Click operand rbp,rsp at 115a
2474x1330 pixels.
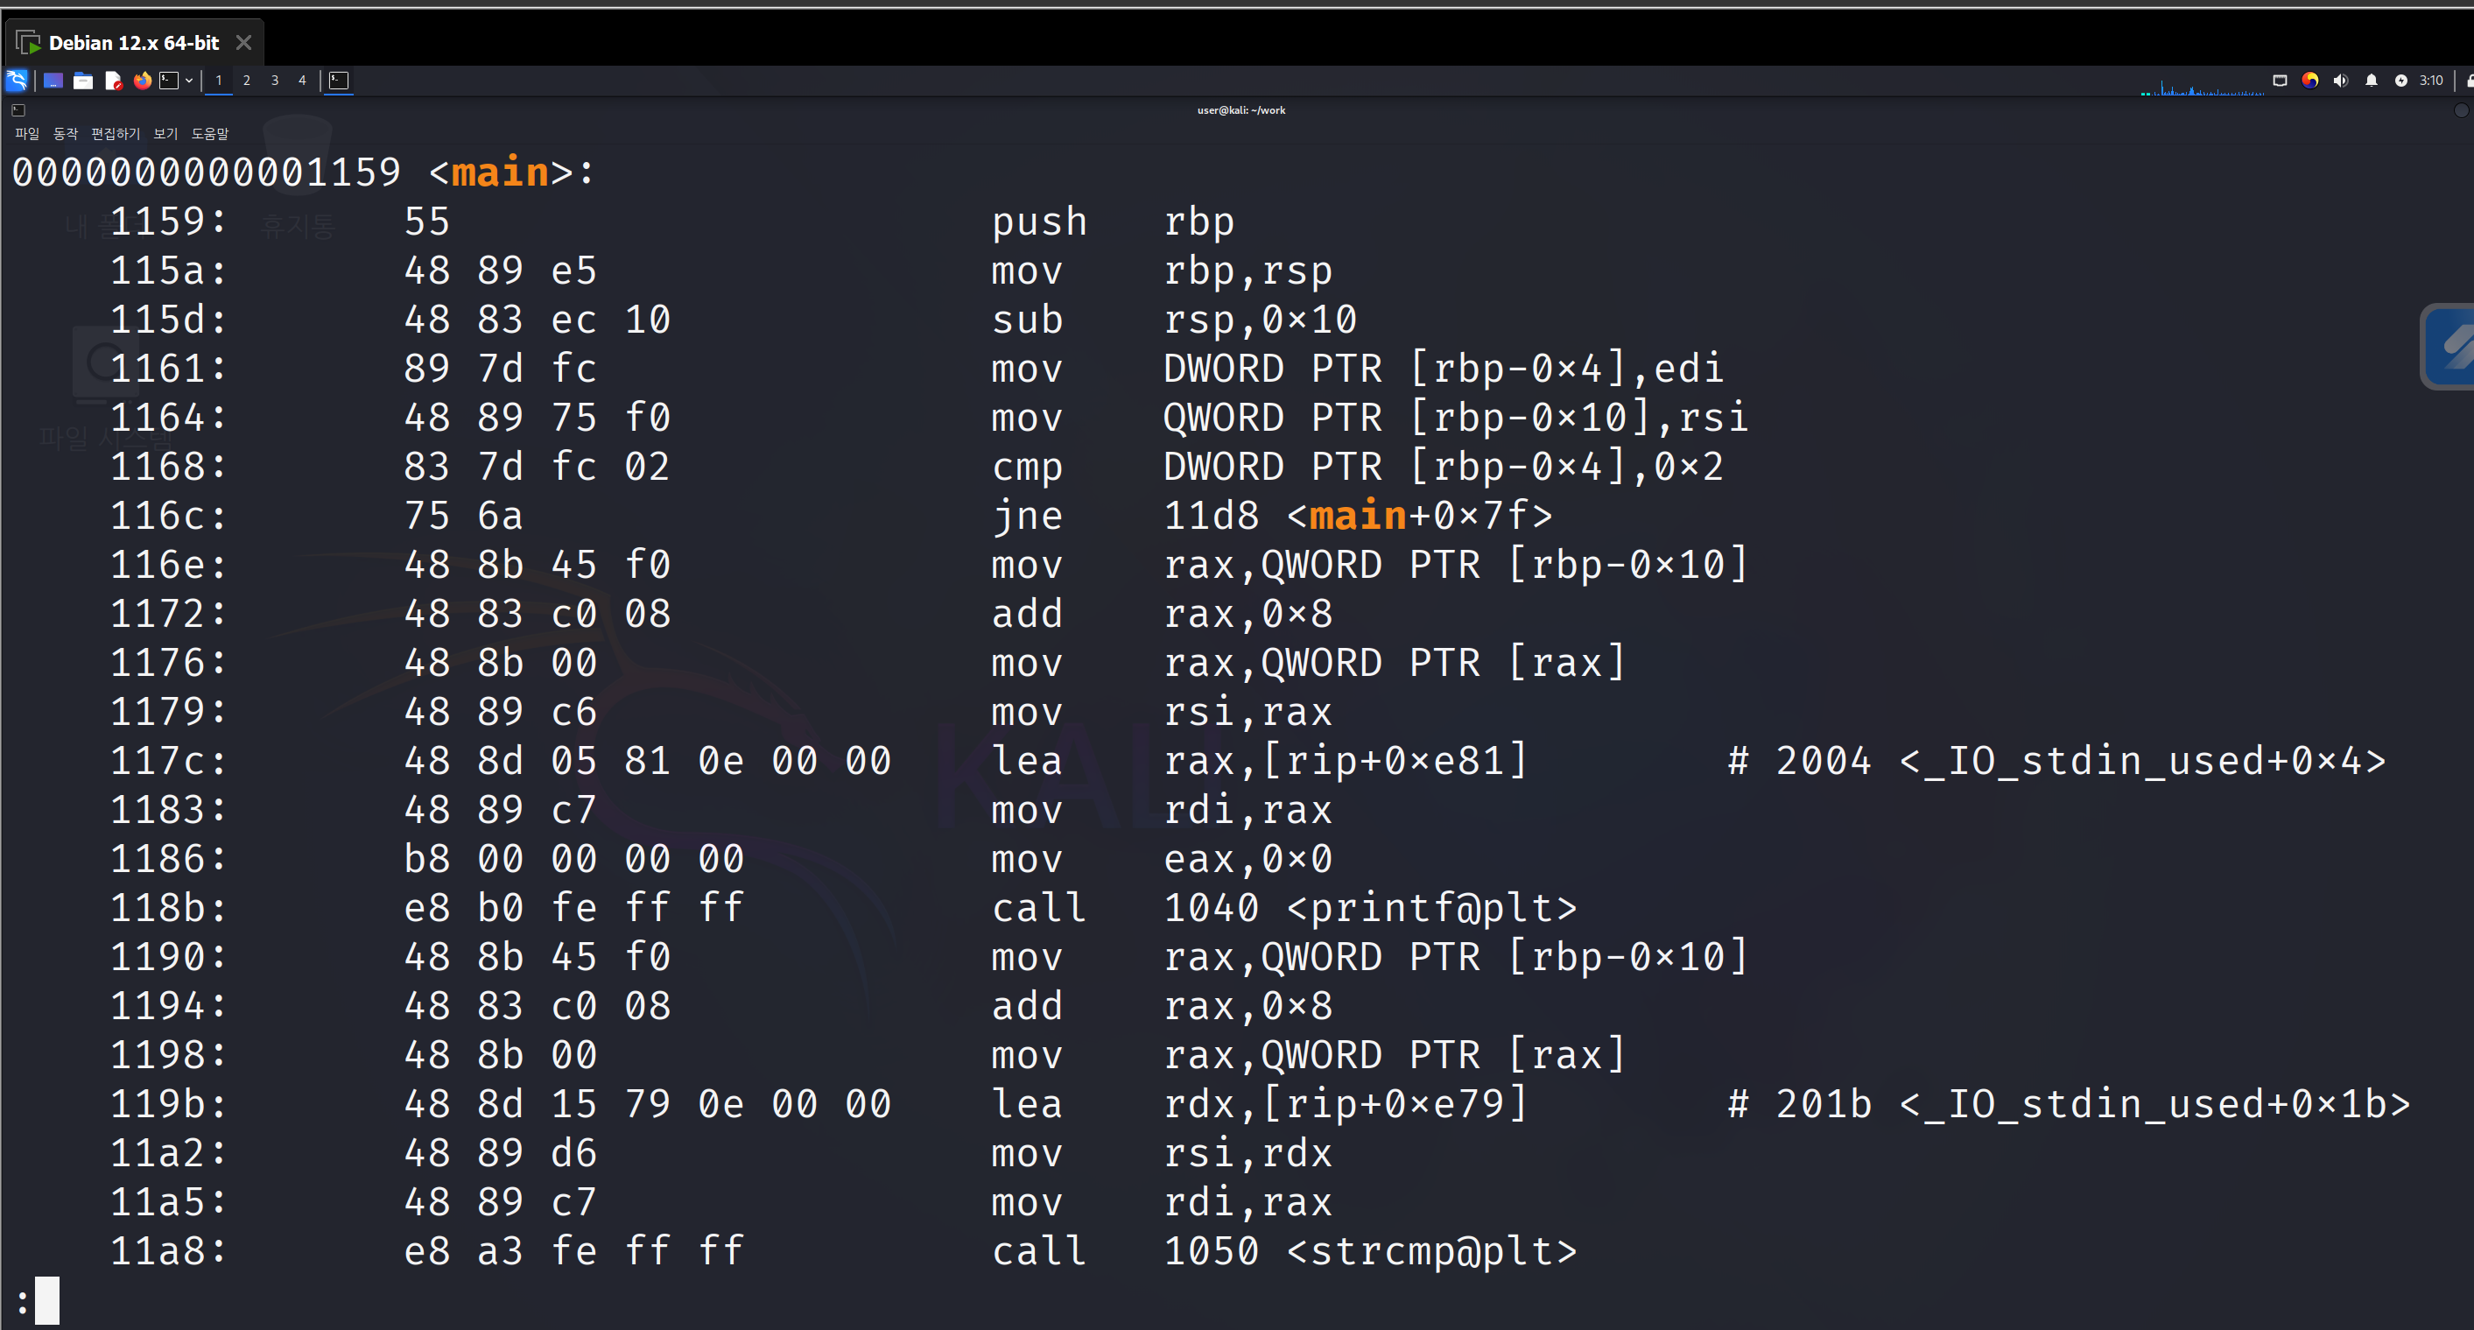pos(1248,271)
